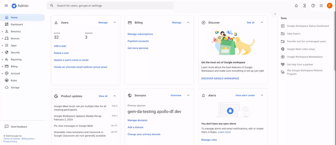Click See all on Discover card
Viewport: 336px width, 145px height.
click(x=251, y=22)
